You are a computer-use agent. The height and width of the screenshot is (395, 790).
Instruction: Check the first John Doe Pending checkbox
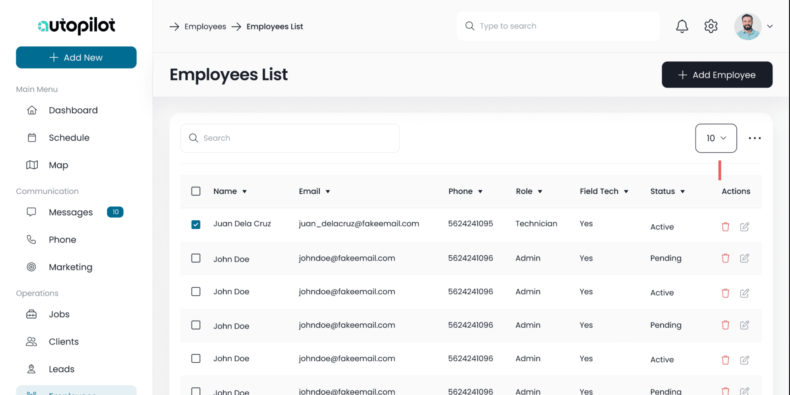(196, 258)
